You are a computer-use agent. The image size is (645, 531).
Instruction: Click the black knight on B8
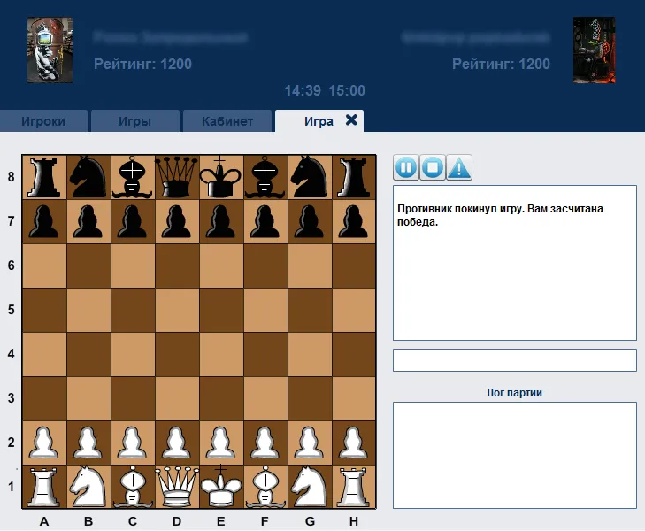88,177
